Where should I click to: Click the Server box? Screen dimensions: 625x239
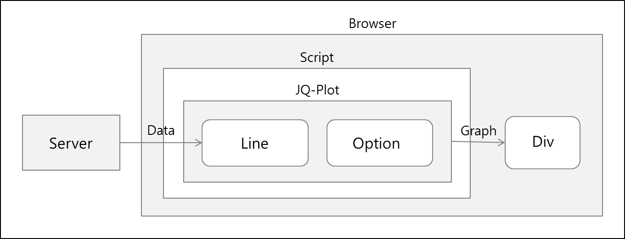tap(71, 143)
